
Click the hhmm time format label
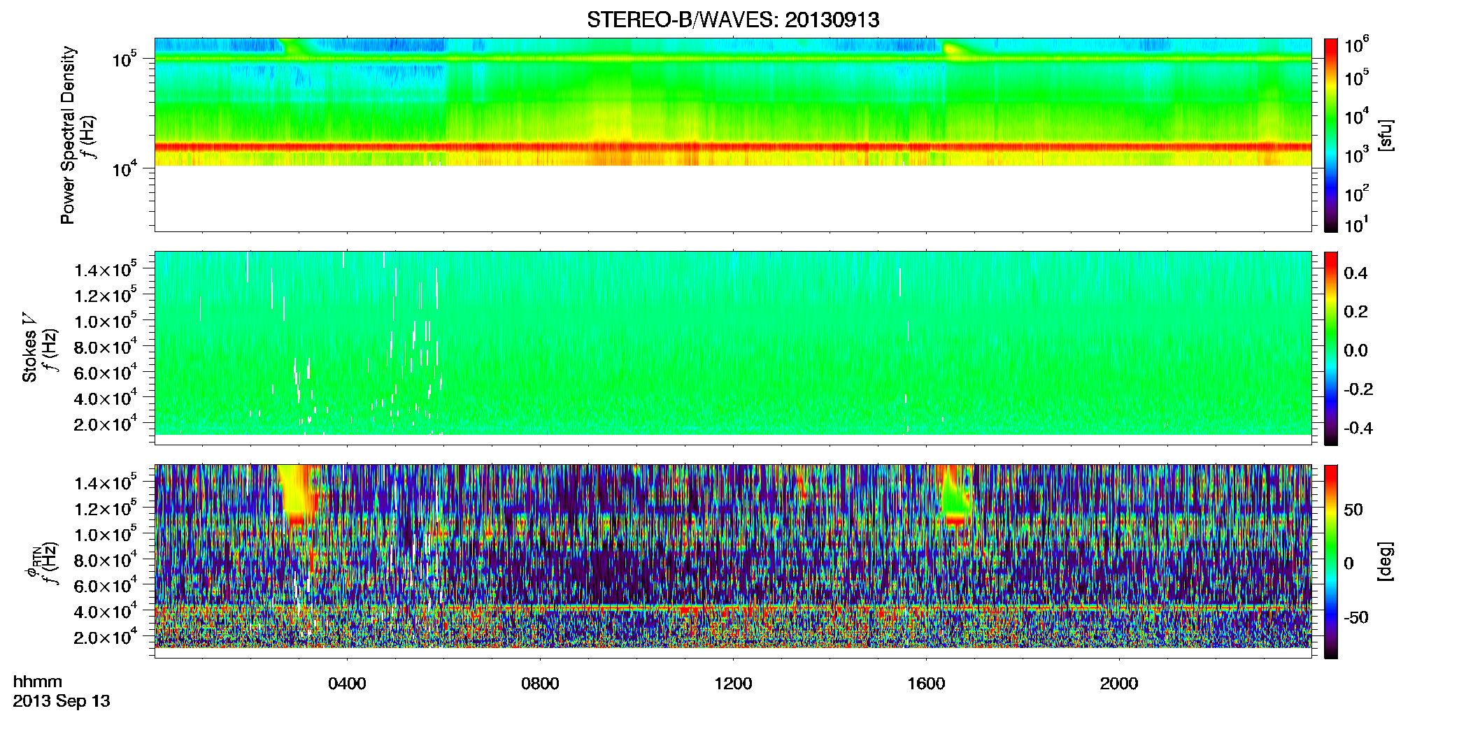pyautogui.click(x=38, y=682)
